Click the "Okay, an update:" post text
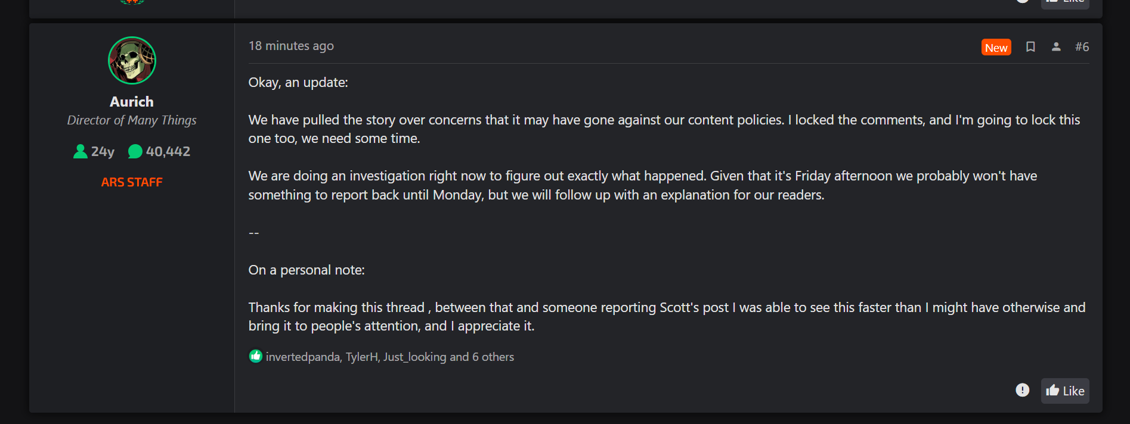The height and width of the screenshot is (424, 1130). (x=298, y=82)
